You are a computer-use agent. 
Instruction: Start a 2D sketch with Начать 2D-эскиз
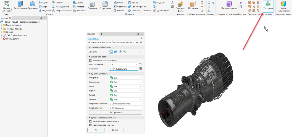pyautogui.click(x=7, y=7)
